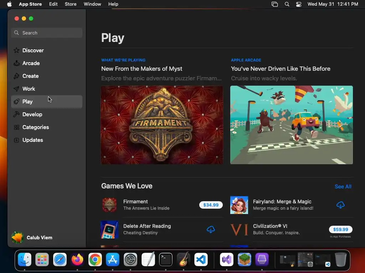Viewport: 365px width, 273px height.
Task: Click the Delete After Reading title
Action: (147, 226)
